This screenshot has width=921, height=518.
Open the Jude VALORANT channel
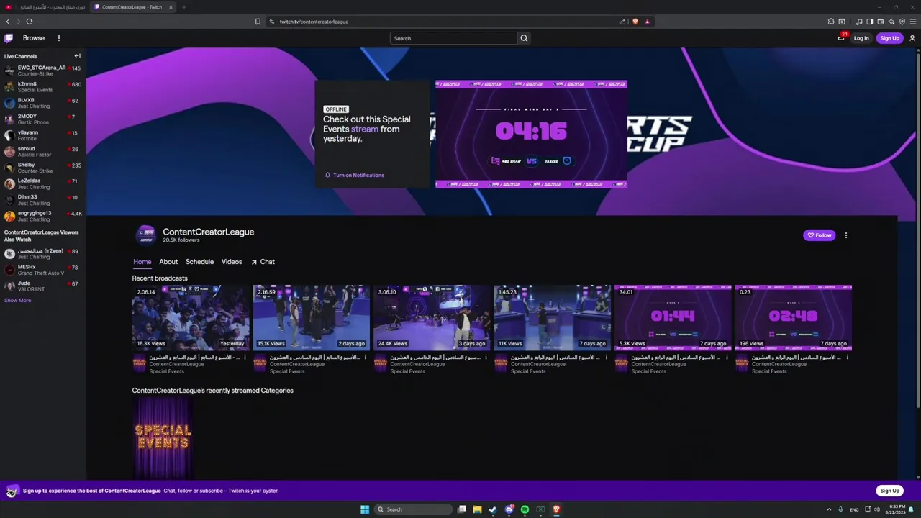click(x=43, y=286)
